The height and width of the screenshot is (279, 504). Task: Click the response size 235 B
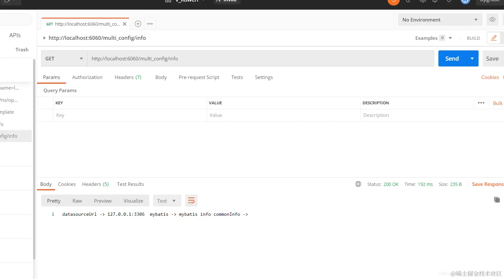(456, 184)
